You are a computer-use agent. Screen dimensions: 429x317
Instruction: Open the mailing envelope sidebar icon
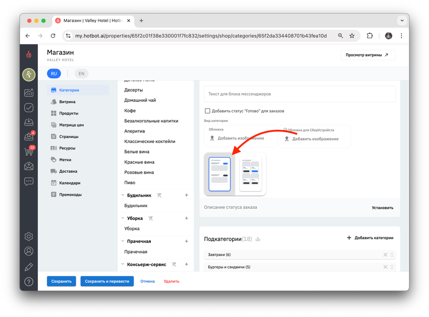[x=29, y=166]
